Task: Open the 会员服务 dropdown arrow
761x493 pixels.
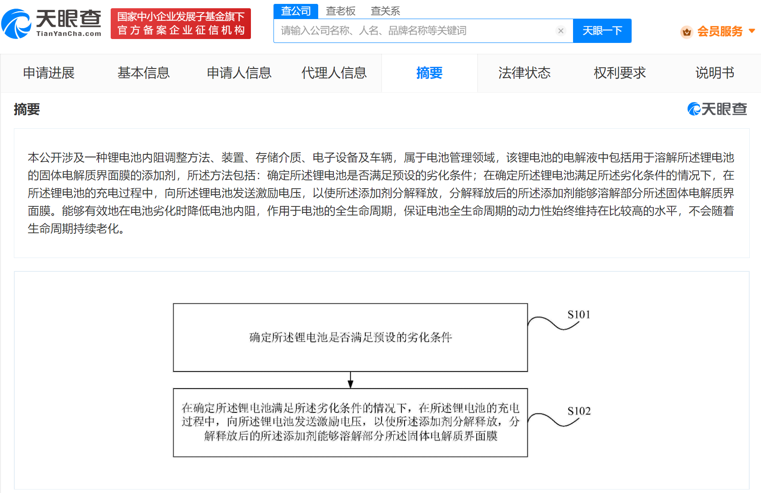Action: (x=752, y=31)
